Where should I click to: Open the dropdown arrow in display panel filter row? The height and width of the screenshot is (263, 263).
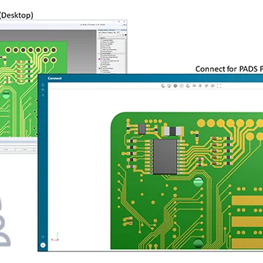click(118, 35)
